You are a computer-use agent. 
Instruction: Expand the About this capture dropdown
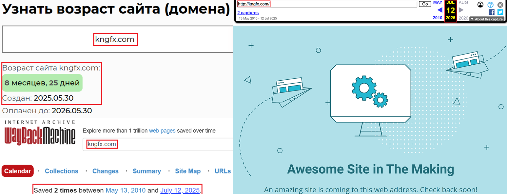point(487,19)
